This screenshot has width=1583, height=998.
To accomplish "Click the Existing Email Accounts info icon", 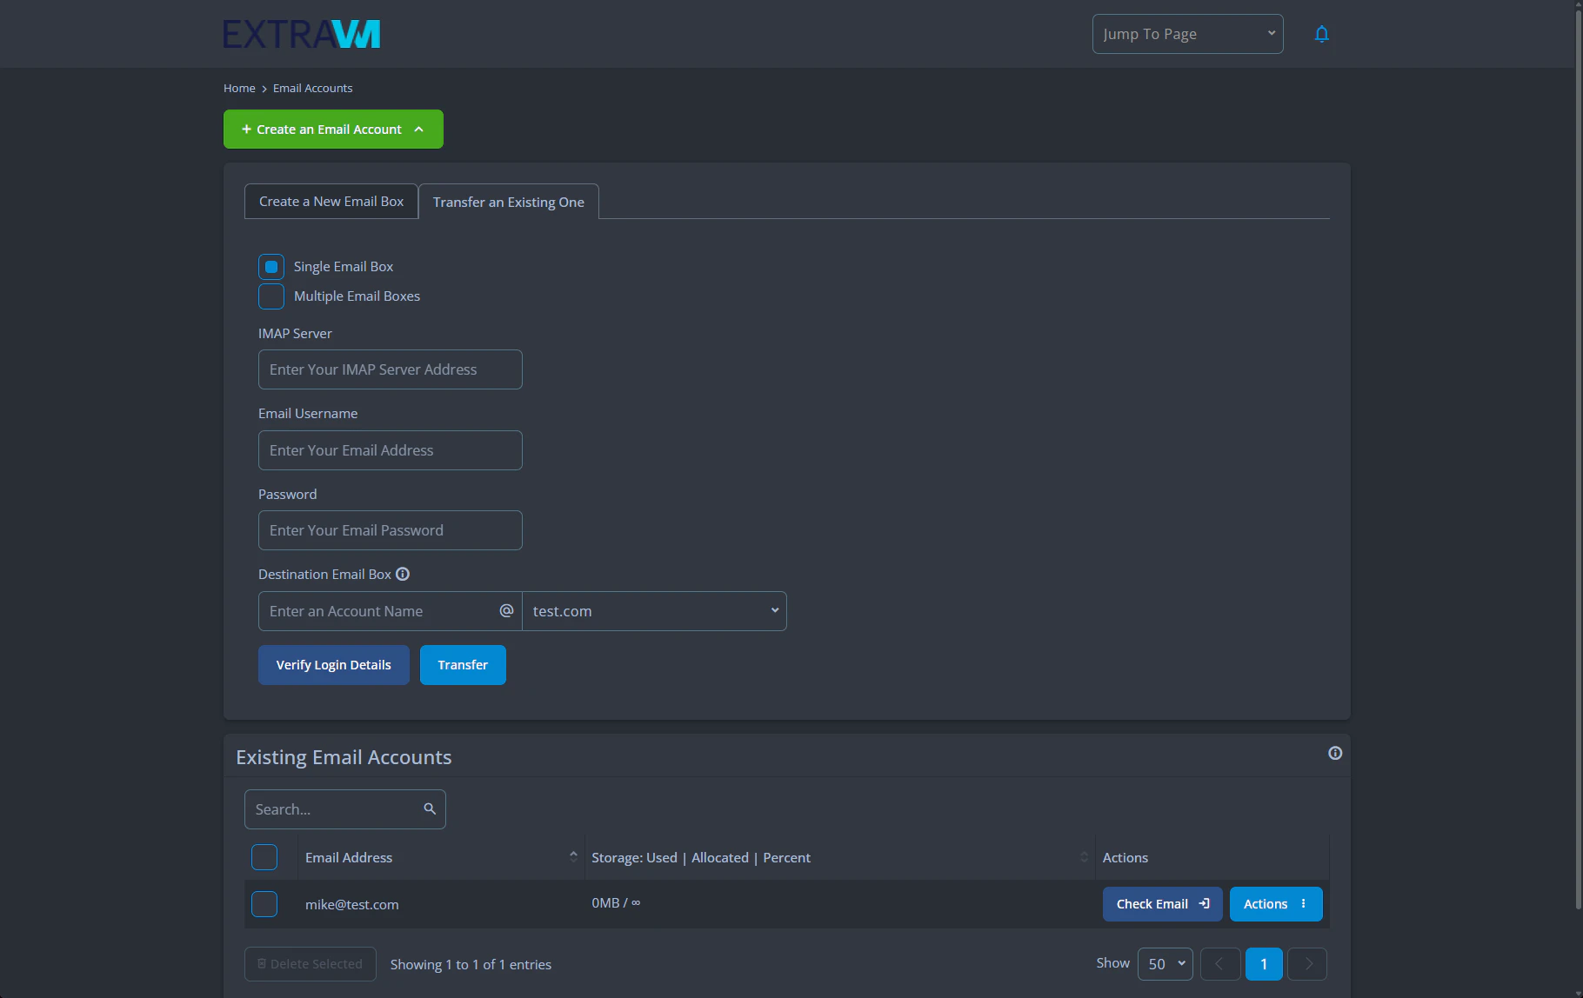I will click(1335, 753).
